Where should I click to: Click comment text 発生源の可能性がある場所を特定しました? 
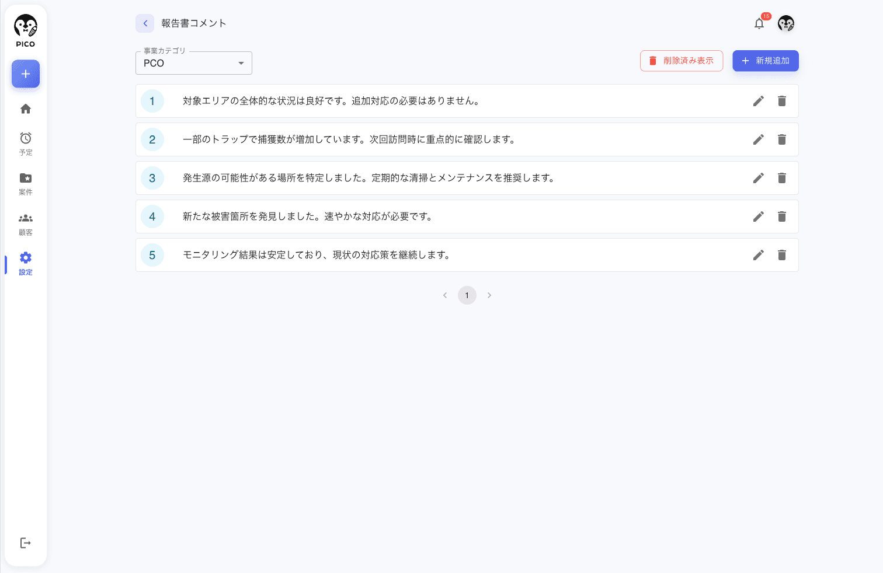pyautogui.click(x=277, y=178)
